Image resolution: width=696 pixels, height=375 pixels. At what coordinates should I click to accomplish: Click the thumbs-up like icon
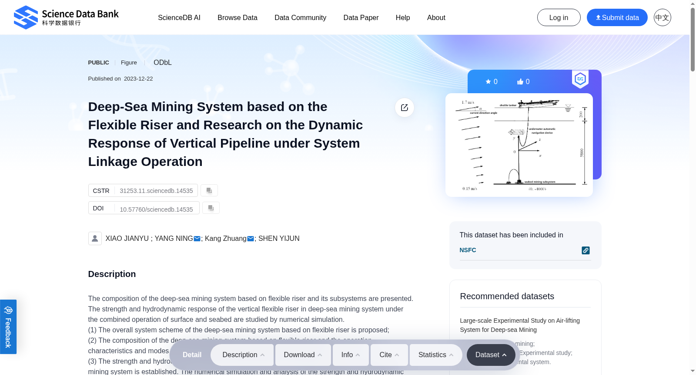[520, 81]
